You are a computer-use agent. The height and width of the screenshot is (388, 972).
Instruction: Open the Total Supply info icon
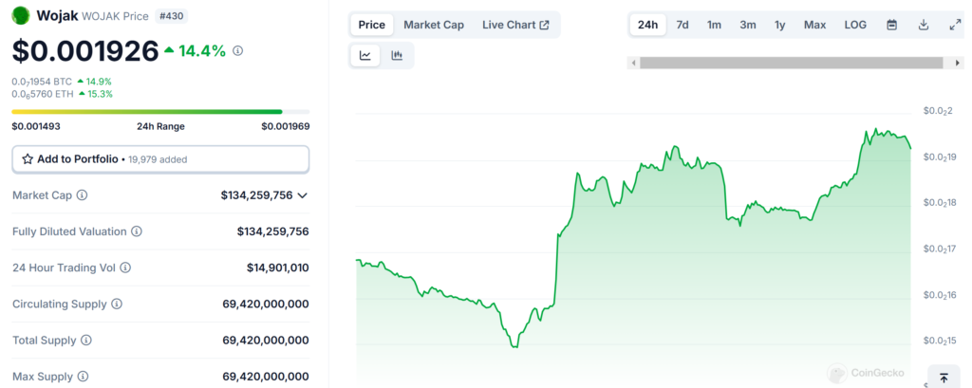point(86,341)
